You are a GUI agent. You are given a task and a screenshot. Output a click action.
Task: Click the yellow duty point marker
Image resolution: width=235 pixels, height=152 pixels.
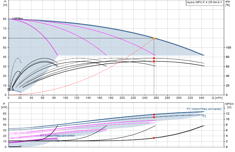(154, 38)
